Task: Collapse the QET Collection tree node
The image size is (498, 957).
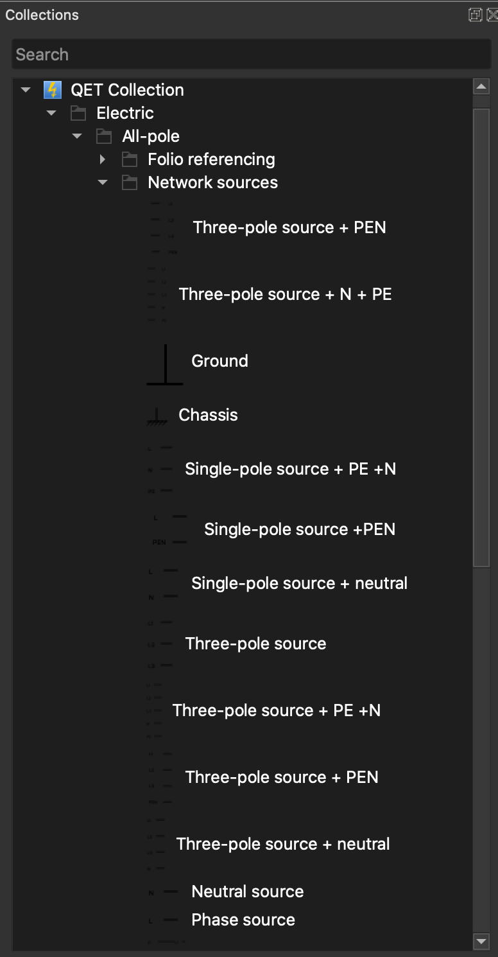Action: point(26,90)
